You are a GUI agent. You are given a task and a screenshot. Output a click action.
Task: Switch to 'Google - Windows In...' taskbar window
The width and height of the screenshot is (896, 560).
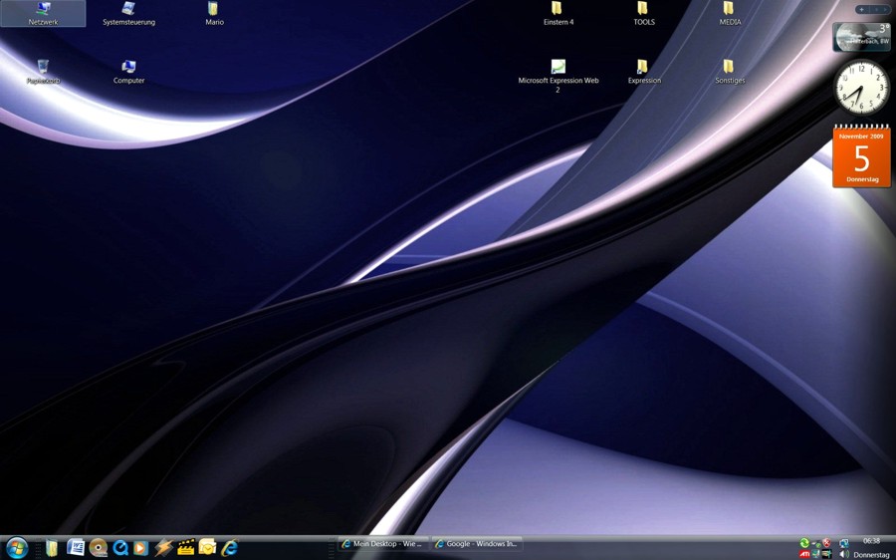(x=477, y=544)
